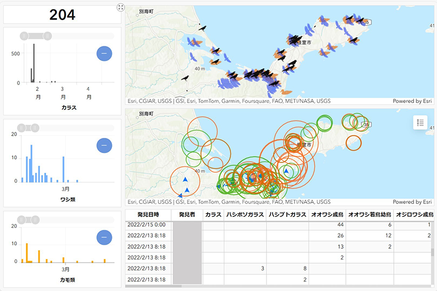Click the オオワシ若鳥幼鳥 column header
This screenshot has height=291, width=437.
point(370,215)
